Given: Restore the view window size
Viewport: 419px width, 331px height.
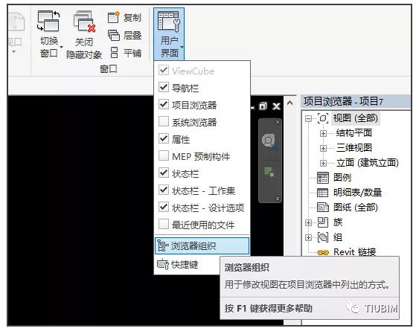Looking at the screenshot, I should click(263, 106).
